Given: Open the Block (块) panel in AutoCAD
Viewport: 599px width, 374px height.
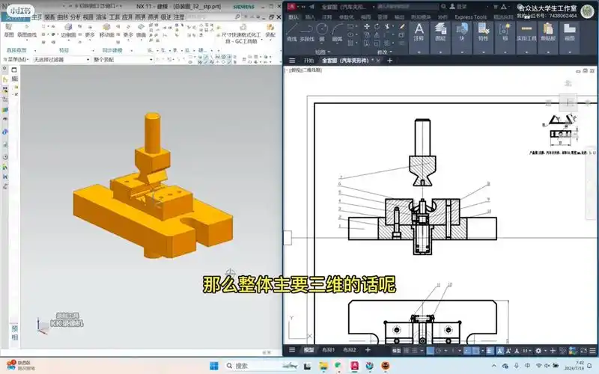Looking at the screenshot, I should click(x=462, y=37).
